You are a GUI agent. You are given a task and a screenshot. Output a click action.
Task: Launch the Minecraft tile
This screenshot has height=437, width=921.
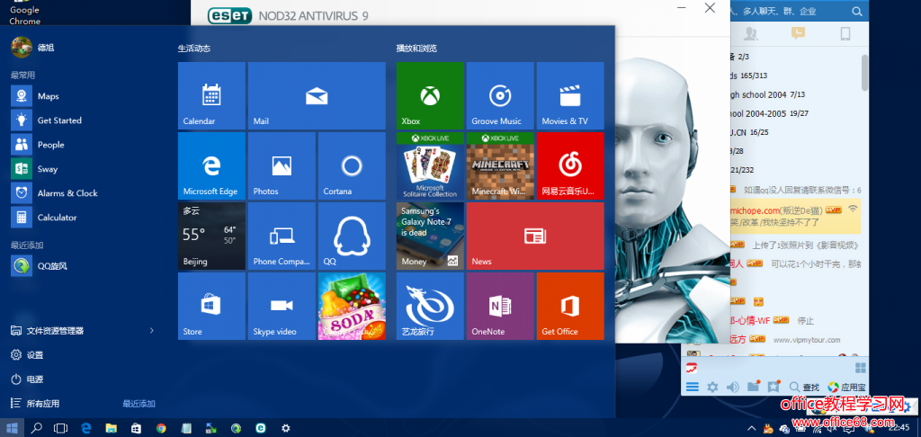[x=500, y=165]
